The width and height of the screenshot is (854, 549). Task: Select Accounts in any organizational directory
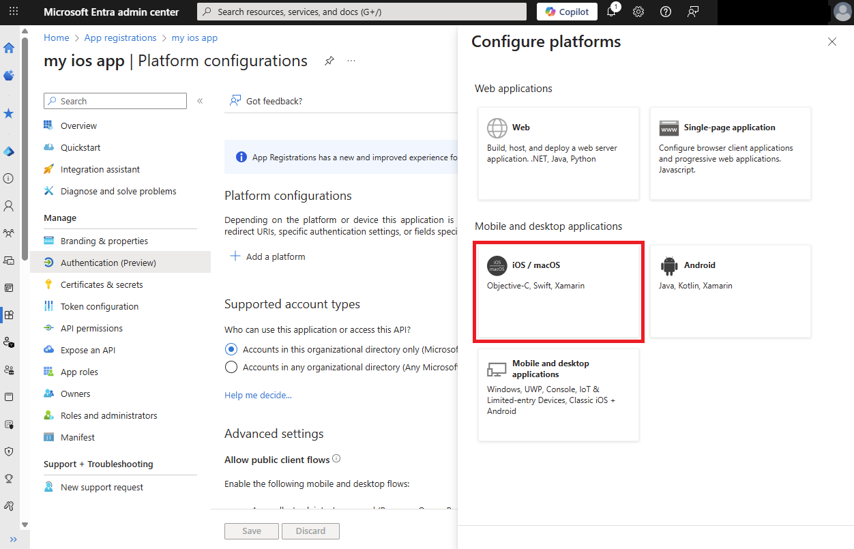pyautogui.click(x=231, y=367)
